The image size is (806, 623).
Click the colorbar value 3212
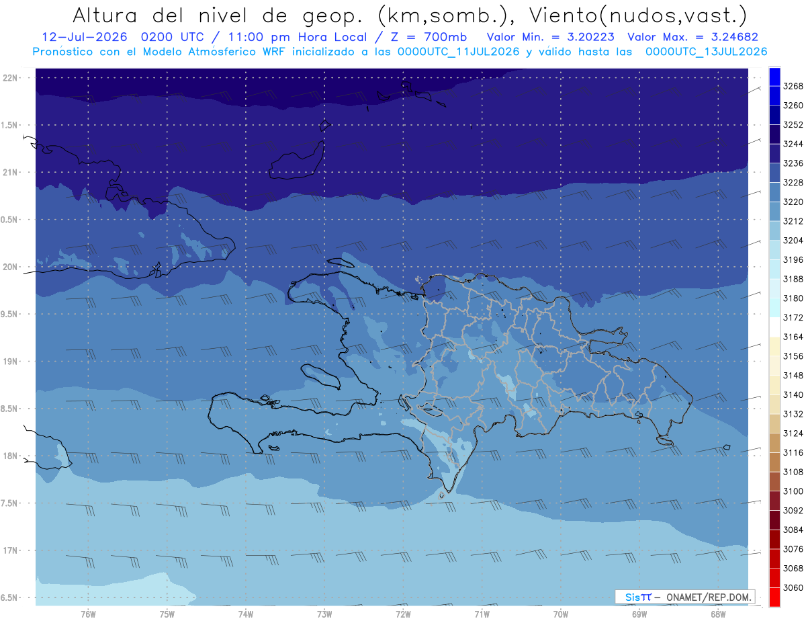(793, 221)
